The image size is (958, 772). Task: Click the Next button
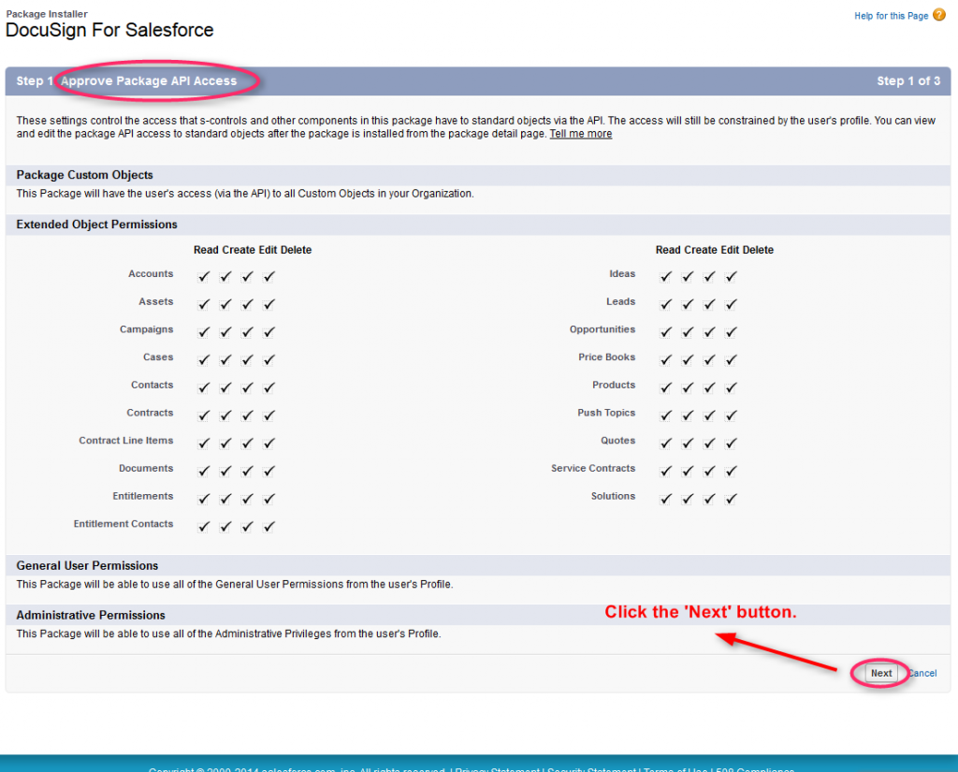point(881,673)
